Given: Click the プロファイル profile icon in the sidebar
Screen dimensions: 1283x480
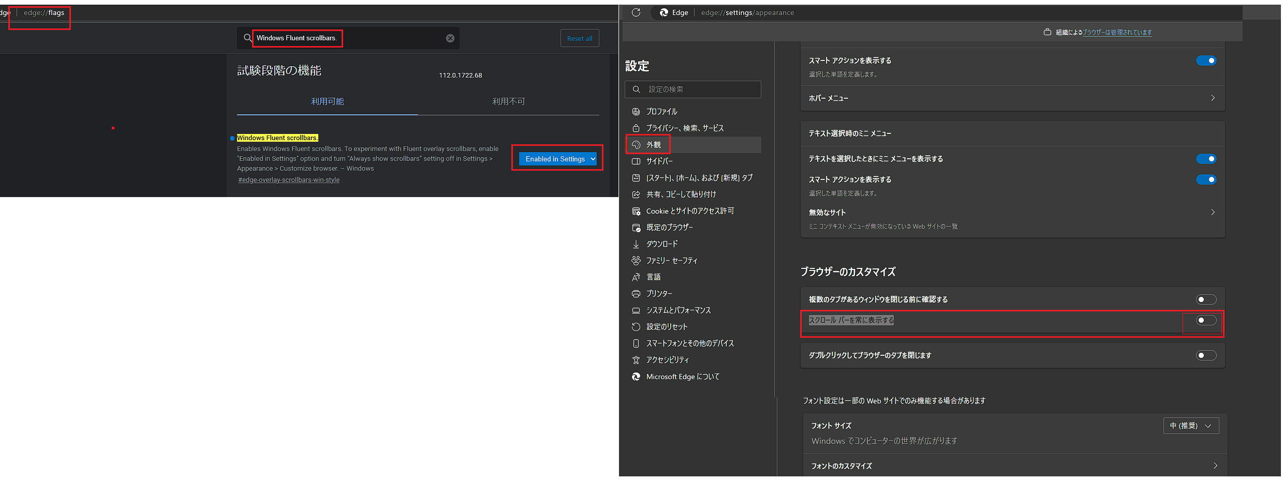Looking at the screenshot, I should (x=636, y=112).
